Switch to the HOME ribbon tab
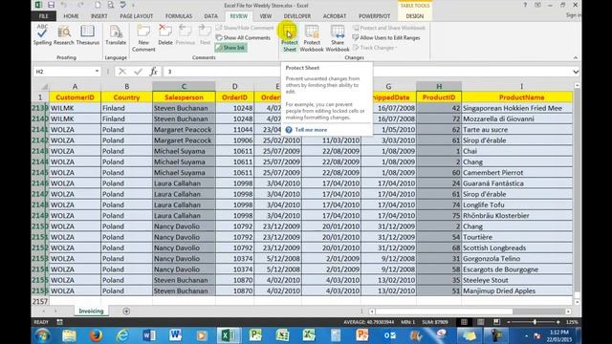Screen dimensions: 612x344 (x=71, y=16)
